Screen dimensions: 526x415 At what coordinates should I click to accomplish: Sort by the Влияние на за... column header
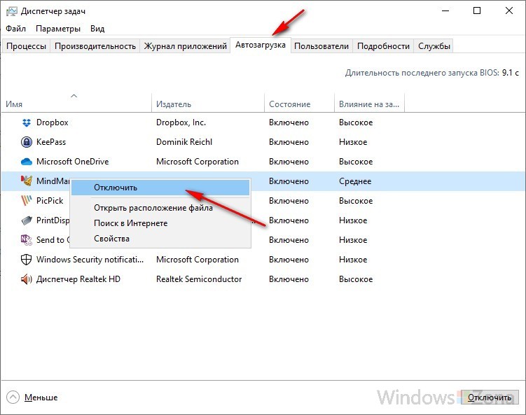pyautogui.click(x=369, y=104)
